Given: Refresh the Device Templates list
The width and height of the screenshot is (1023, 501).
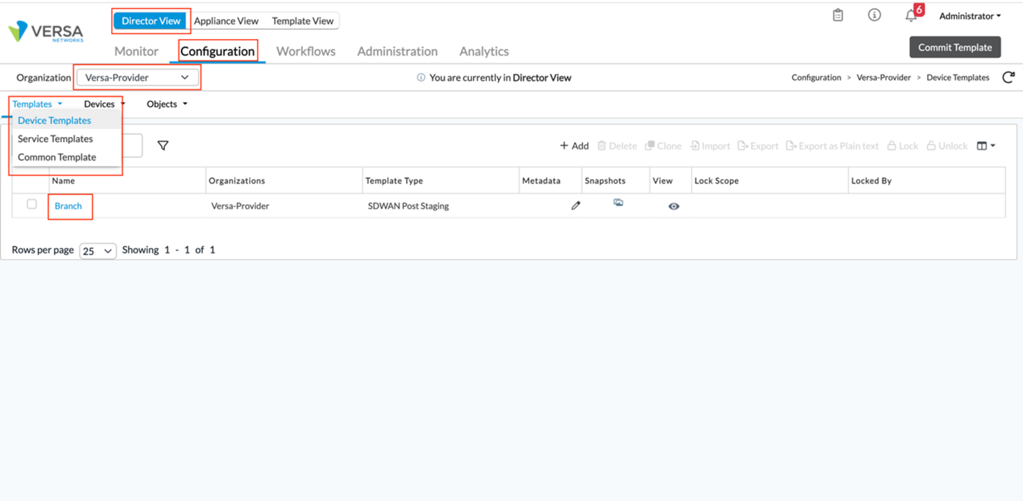Looking at the screenshot, I should tap(1010, 77).
